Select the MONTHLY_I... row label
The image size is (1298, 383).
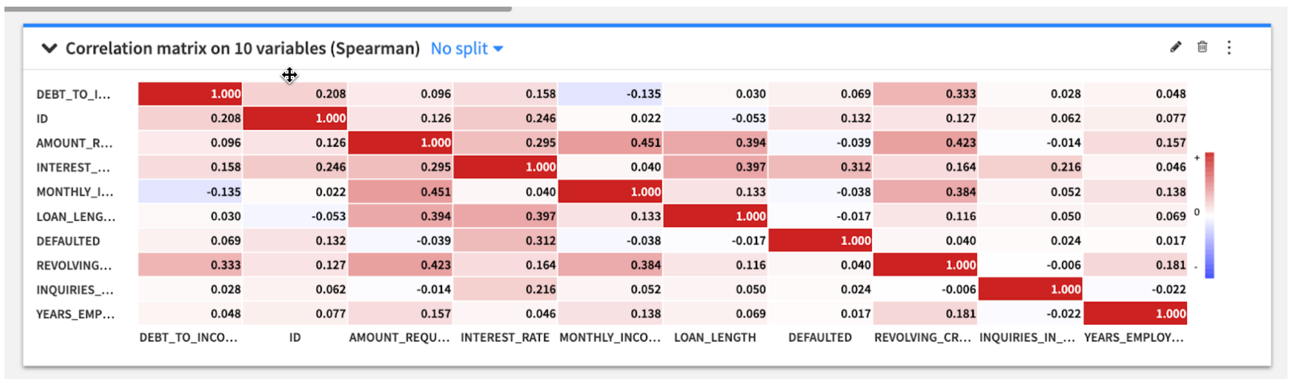(75, 192)
